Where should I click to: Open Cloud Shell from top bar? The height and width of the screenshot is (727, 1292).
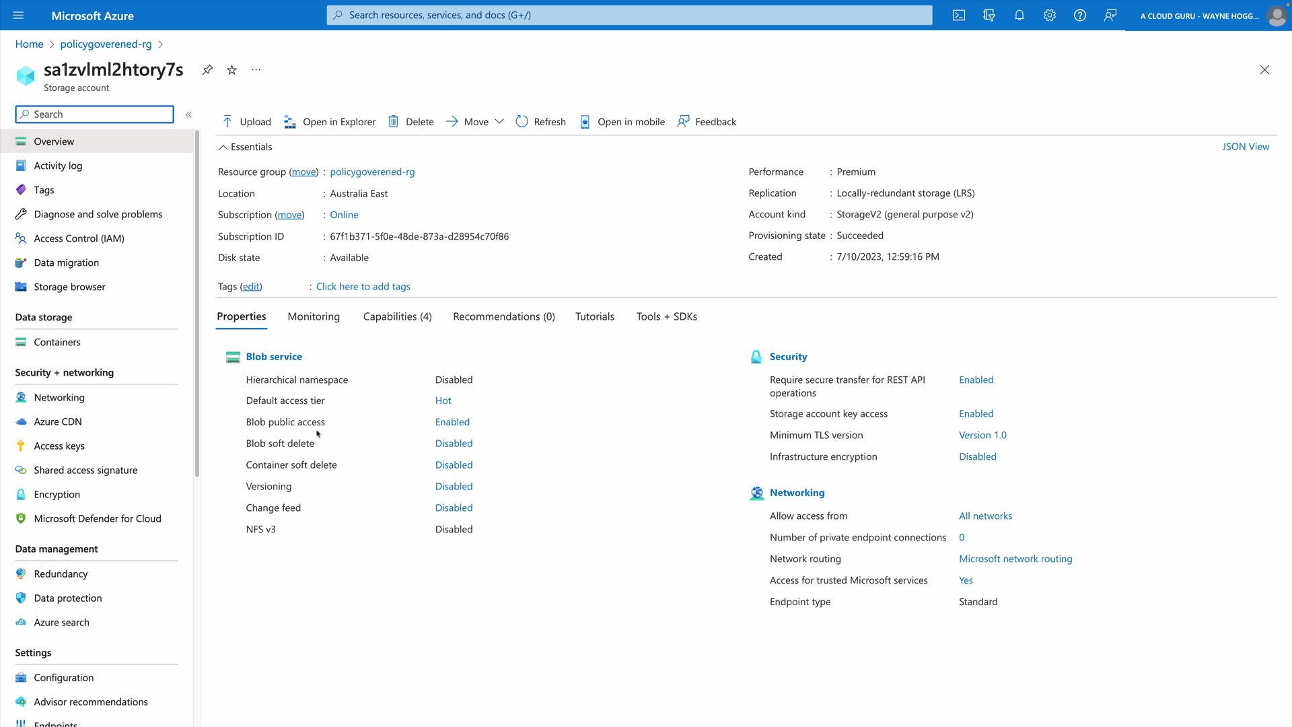tap(959, 15)
